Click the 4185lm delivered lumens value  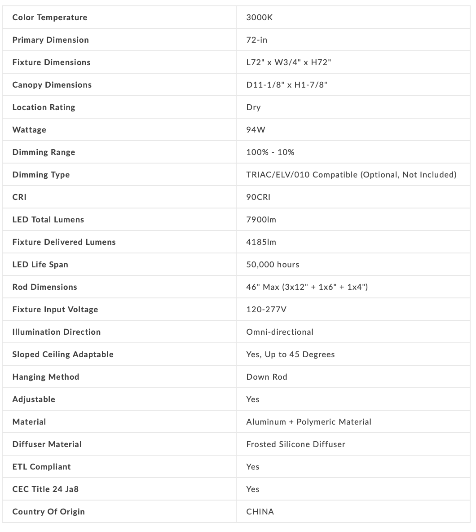point(261,242)
